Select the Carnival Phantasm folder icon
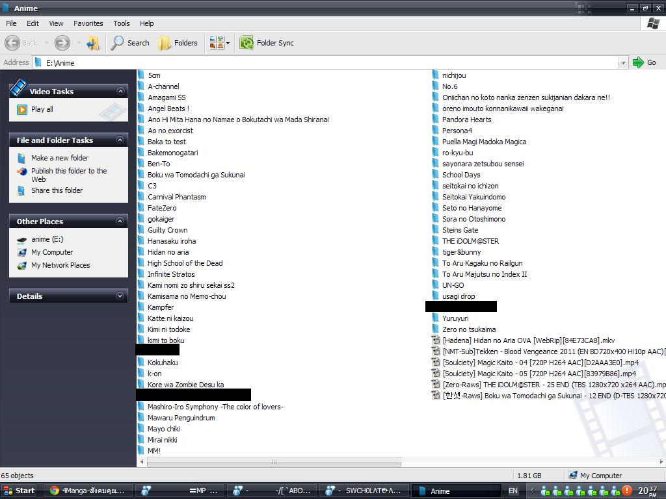The height and width of the screenshot is (499, 666). (x=140, y=196)
